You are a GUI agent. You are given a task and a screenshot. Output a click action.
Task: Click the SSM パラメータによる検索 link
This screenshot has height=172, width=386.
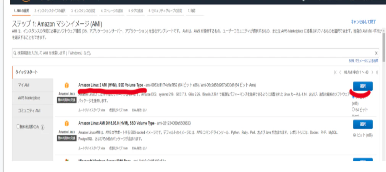363,61
